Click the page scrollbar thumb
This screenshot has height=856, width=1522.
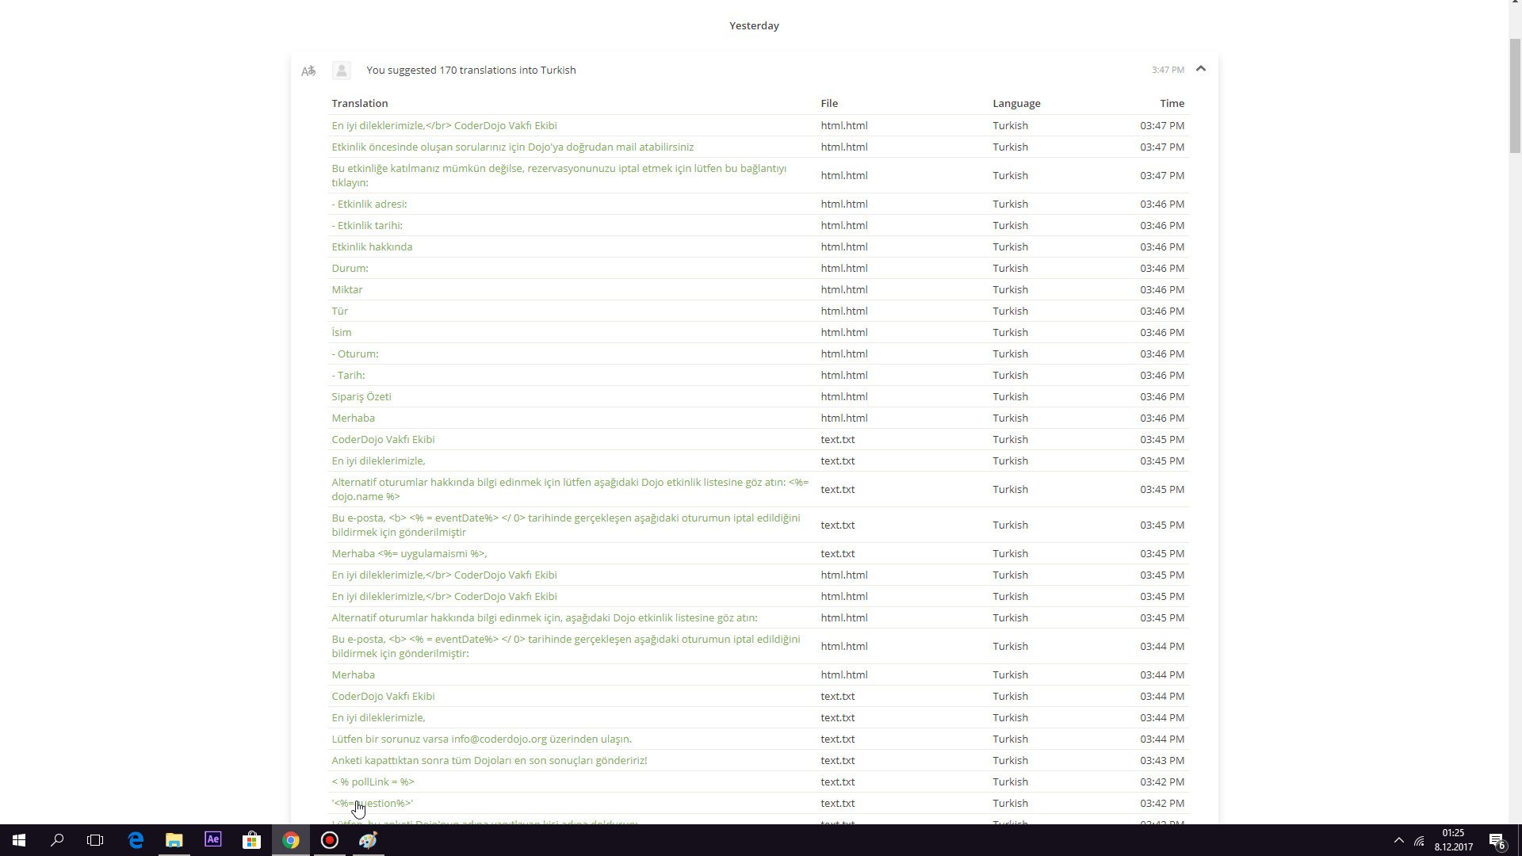(x=1515, y=95)
